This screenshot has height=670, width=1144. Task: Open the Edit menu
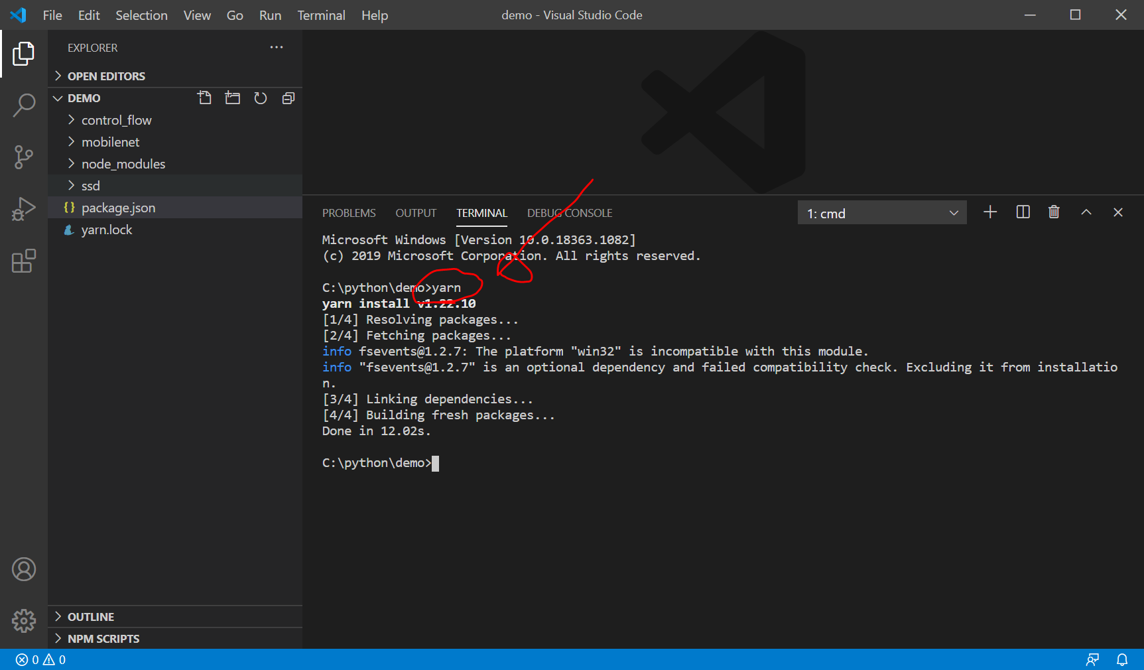click(x=89, y=15)
